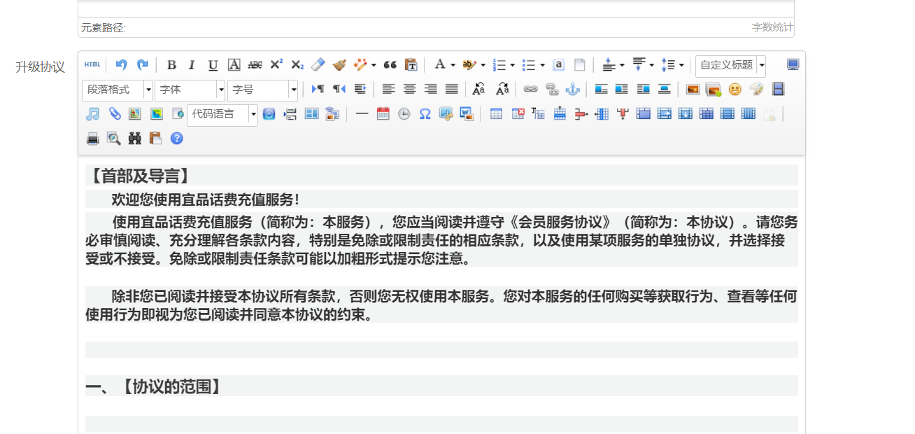Image resolution: width=915 pixels, height=434 pixels.
Task: Convert selected letters to uppercase
Action: 478,90
